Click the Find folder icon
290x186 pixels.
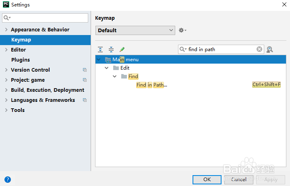pos(124,76)
